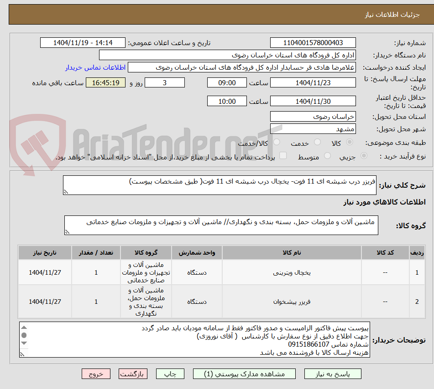Click item name 'فریزر پیشخوان'
434x389 pixels.
(292, 302)
